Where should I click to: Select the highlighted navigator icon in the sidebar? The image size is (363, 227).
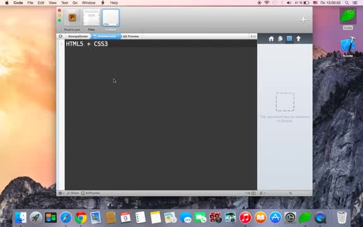point(289,38)
